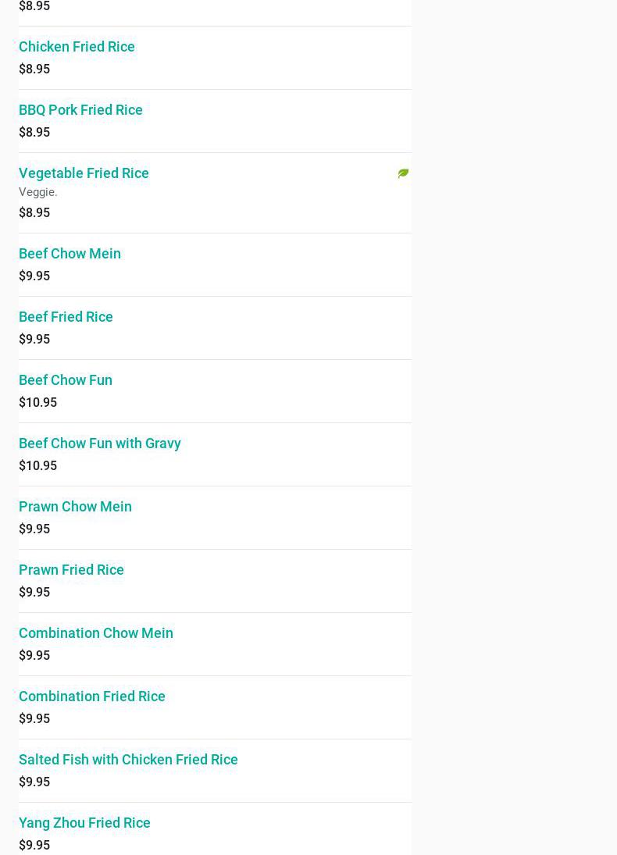The image size is (617, 855).
Task: Select the Beef Fried Rice item
Action: tap(66, 317)
